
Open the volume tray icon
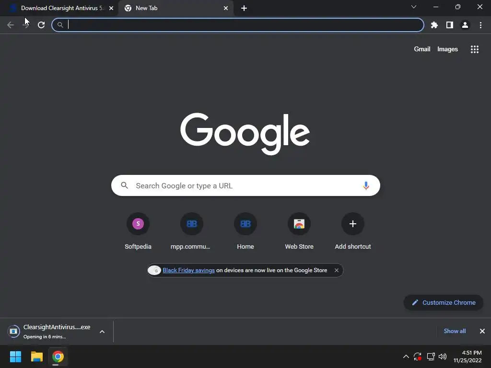443,356
